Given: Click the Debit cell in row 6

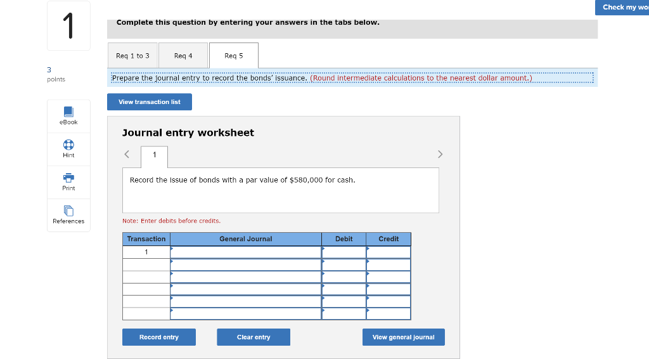Looking at the screenshot, I should [344, 314].
